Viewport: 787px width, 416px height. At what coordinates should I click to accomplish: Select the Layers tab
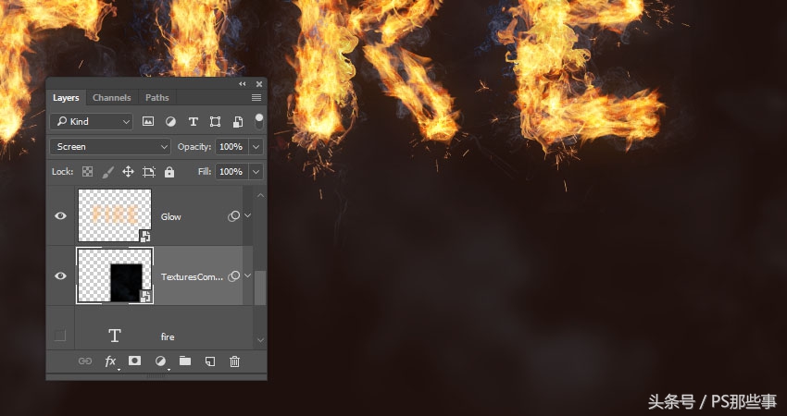[66, 98]
